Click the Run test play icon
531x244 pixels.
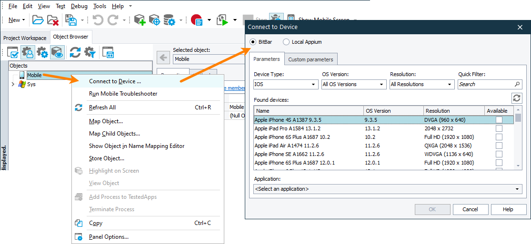pos(222,20)
